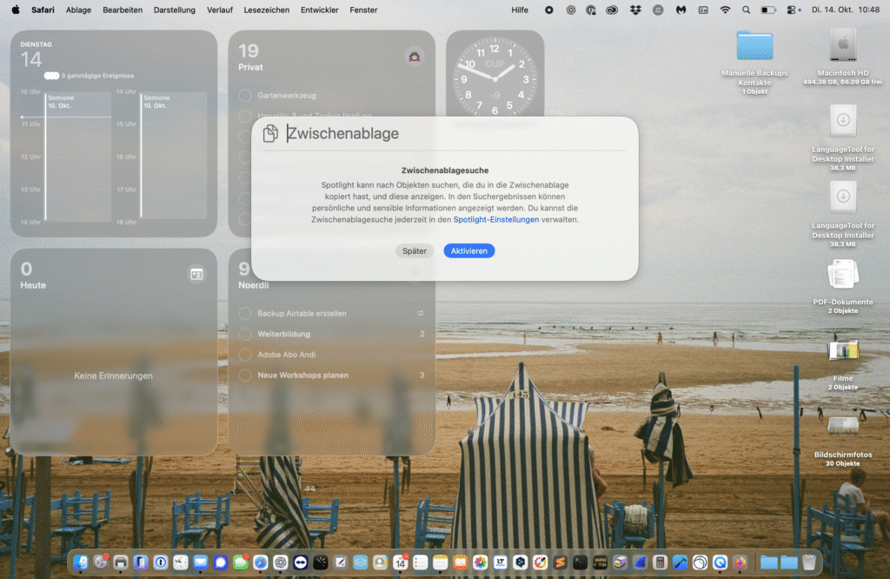Select the Macintosh HD drive icon
This screenshot has height=579, width=890.
click(x=842, y=45)
